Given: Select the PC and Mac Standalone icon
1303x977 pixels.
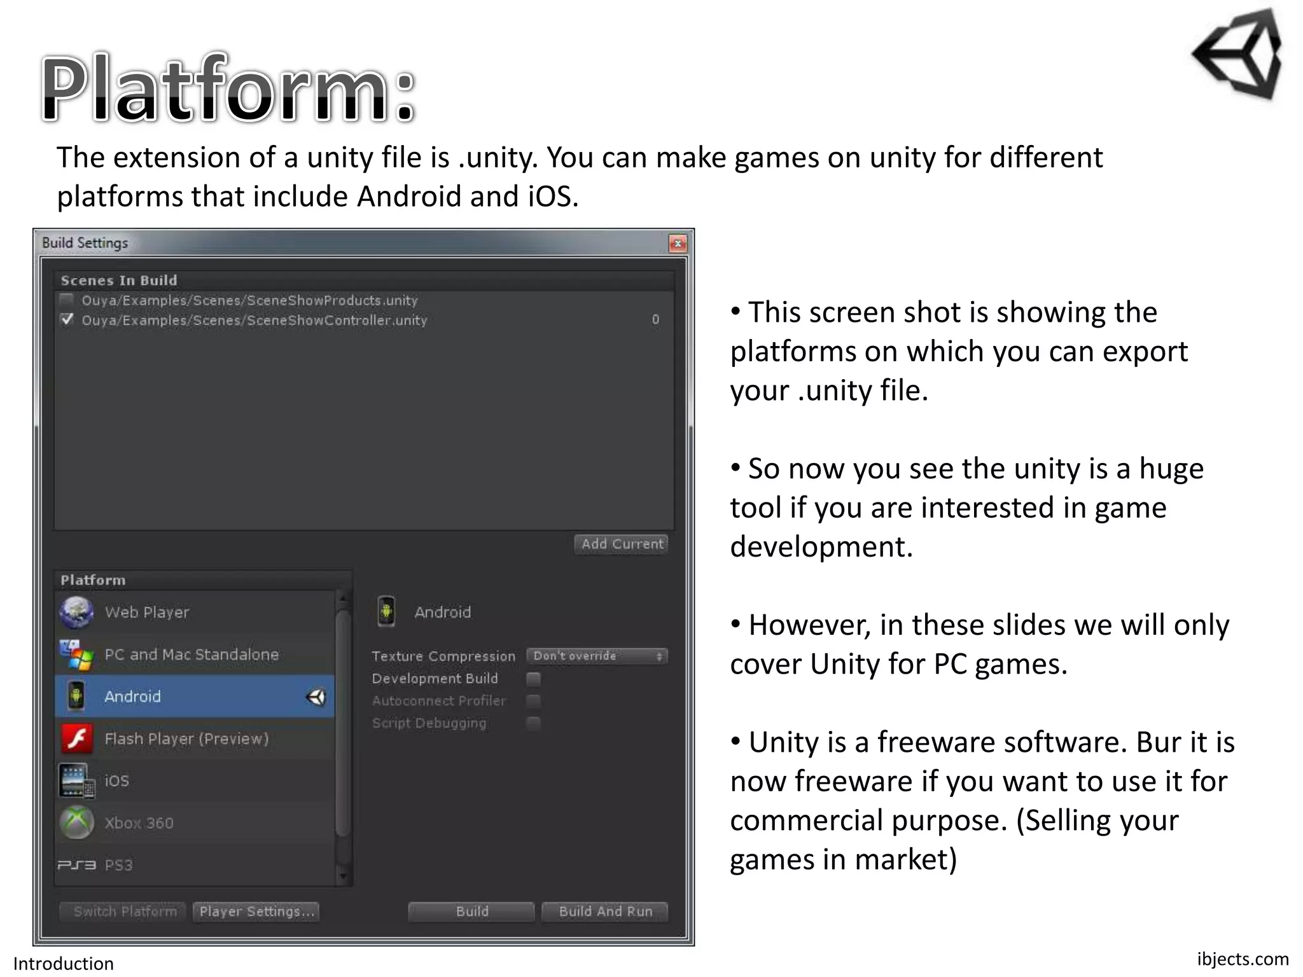Looking at the screenshot, I should [x=76, y=655].
